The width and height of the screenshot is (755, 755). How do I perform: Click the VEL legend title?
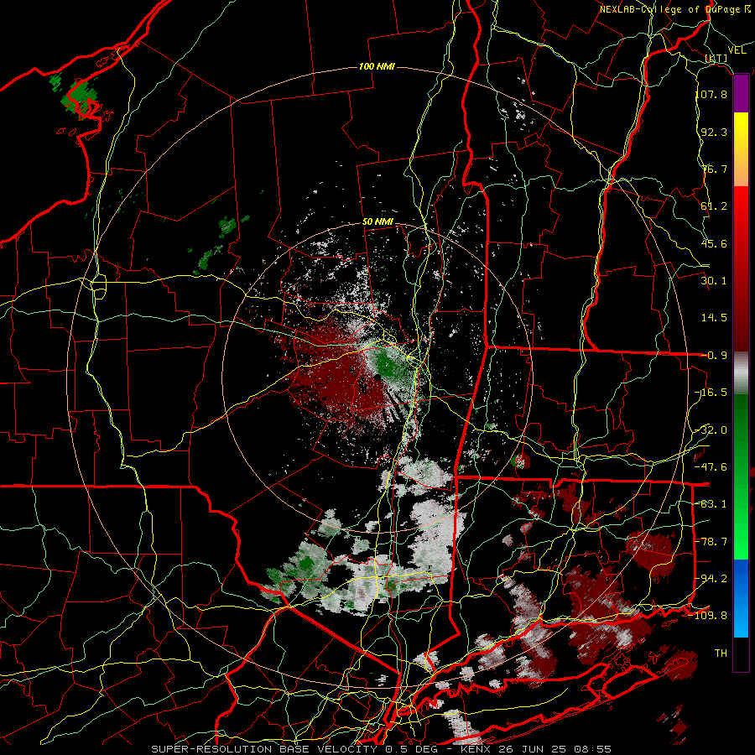click(x=737, y=50)
